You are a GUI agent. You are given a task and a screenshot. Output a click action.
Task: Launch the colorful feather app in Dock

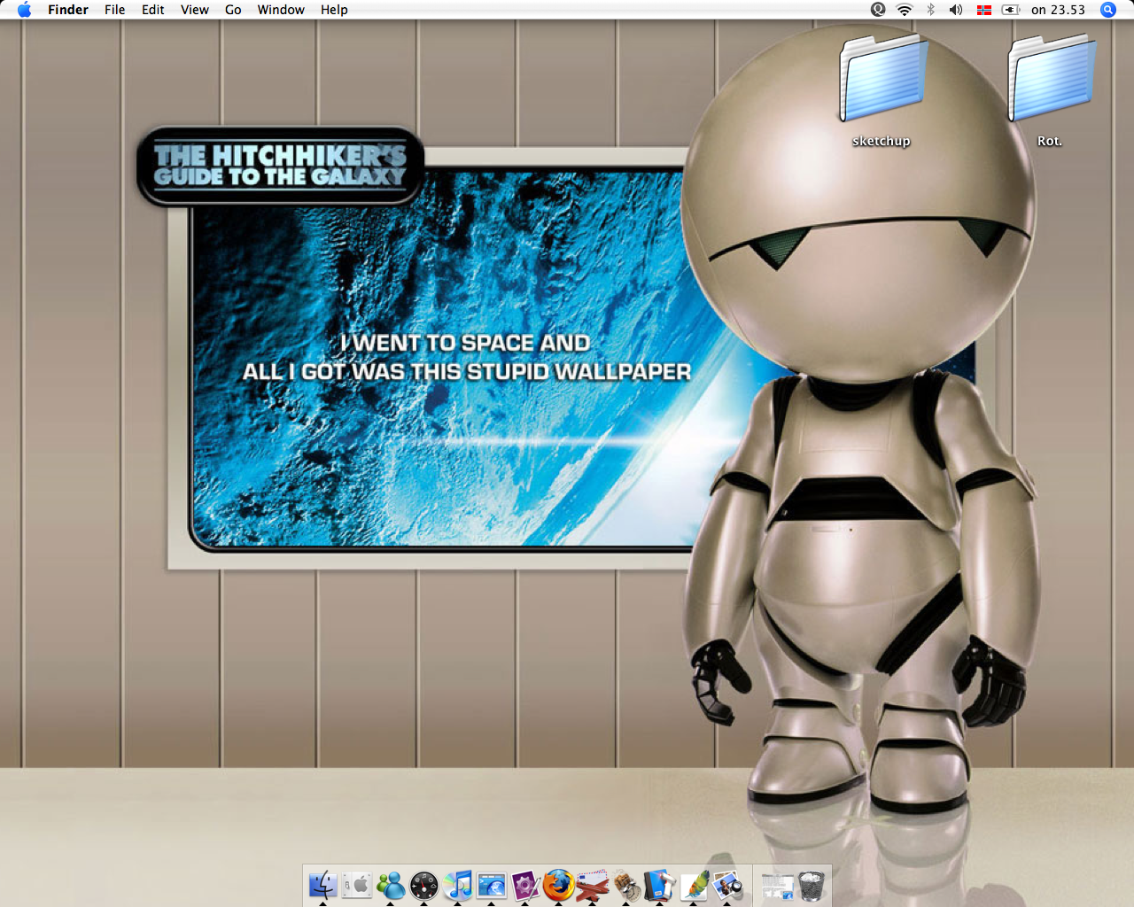click(694, 885)
